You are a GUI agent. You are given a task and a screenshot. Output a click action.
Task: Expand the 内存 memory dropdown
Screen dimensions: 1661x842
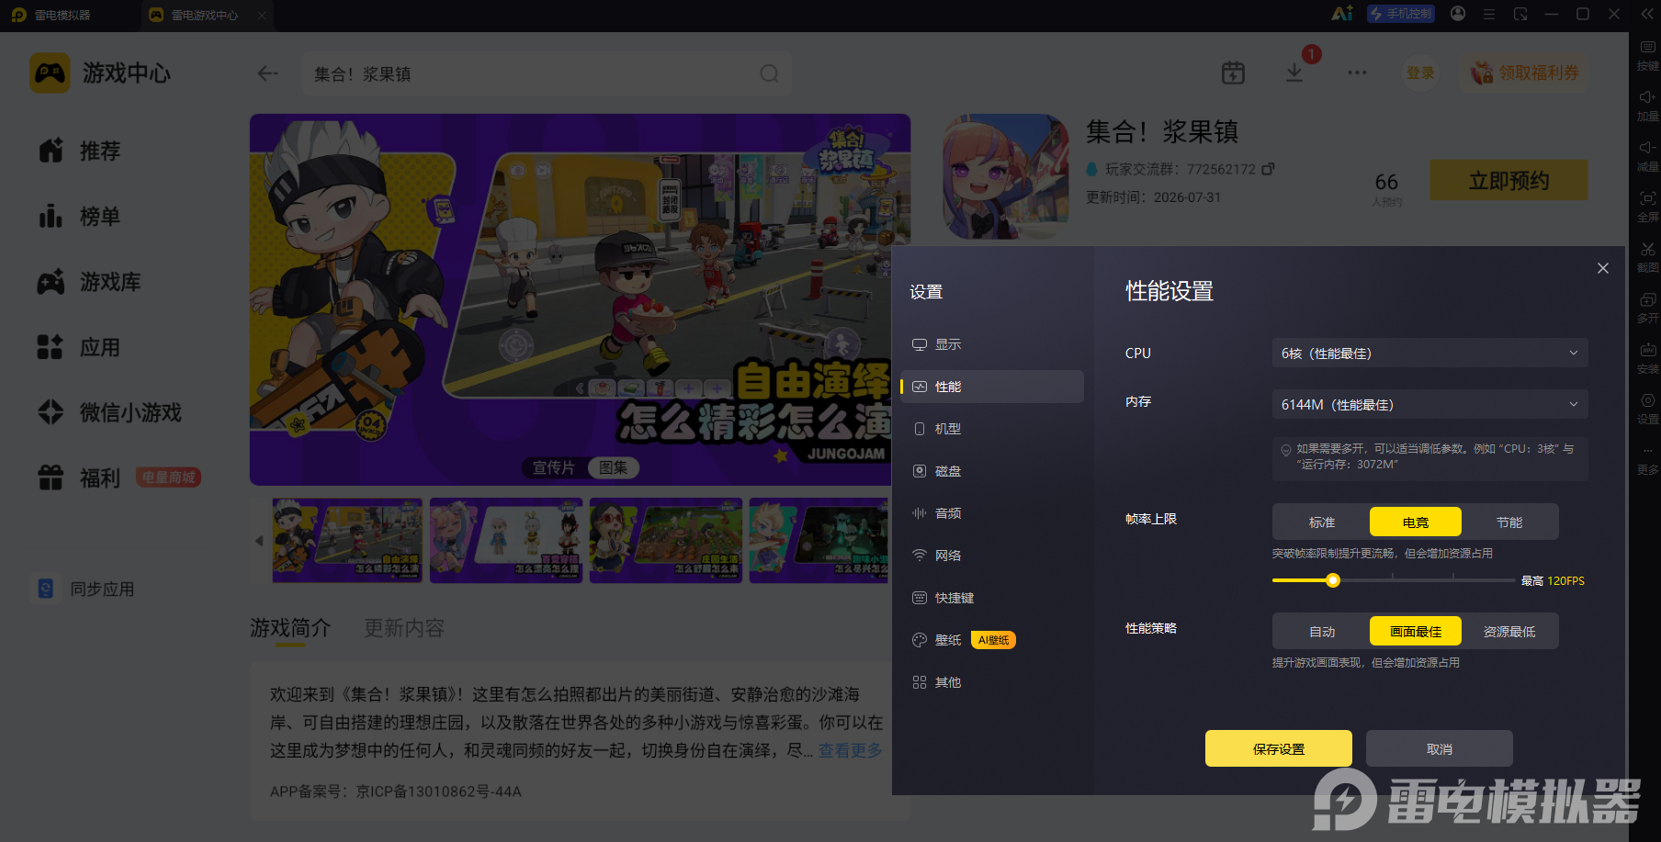click(1429, 405)
